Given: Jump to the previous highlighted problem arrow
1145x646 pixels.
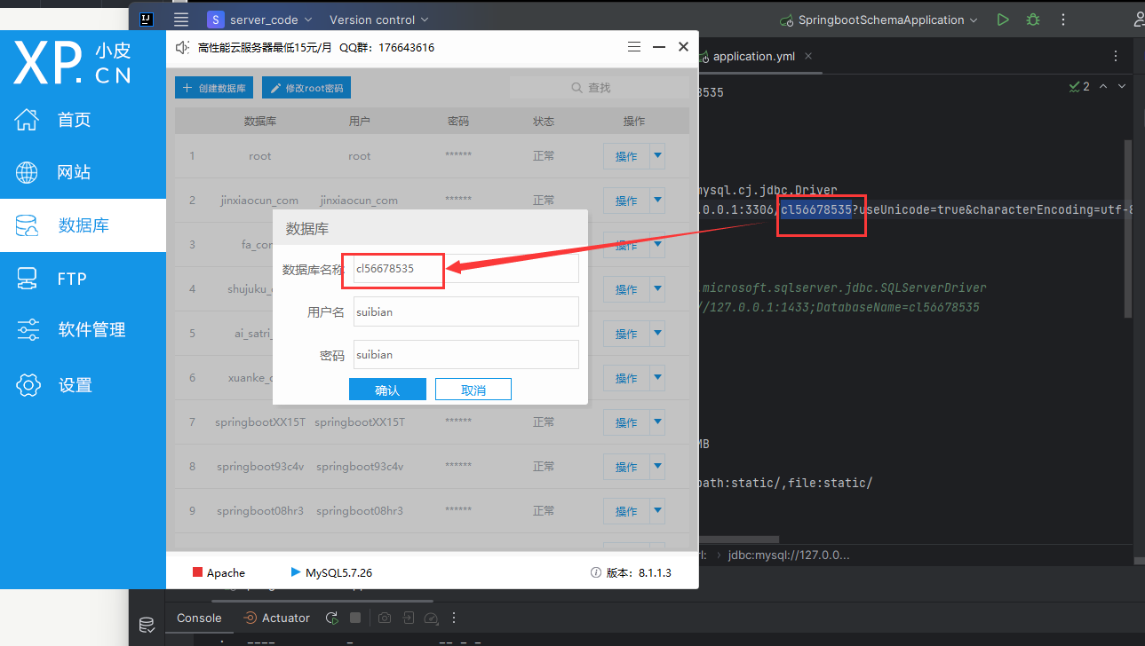Looking at the screenshot, I should (x=1103, y=86).
